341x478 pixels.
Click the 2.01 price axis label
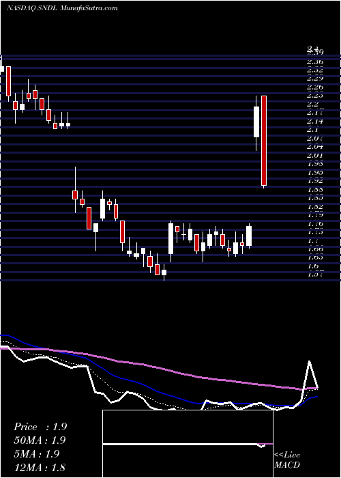click(315, 156)
